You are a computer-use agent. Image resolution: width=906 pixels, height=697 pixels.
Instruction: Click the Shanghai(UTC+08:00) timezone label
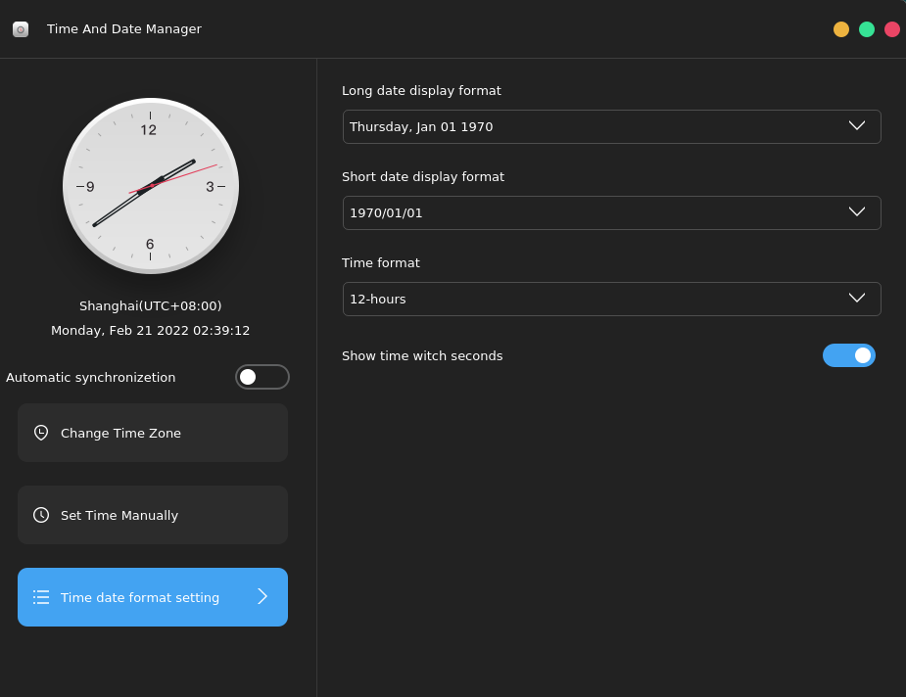150,305
